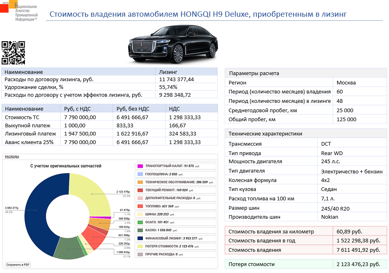The image size is (389, 273).
Task: Select the ШИНЫ legend item
Action: [175, 214]
